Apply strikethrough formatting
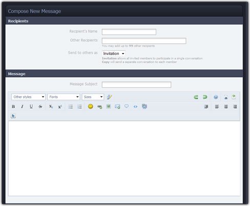The image size is (250, 206). pos(40,107)
